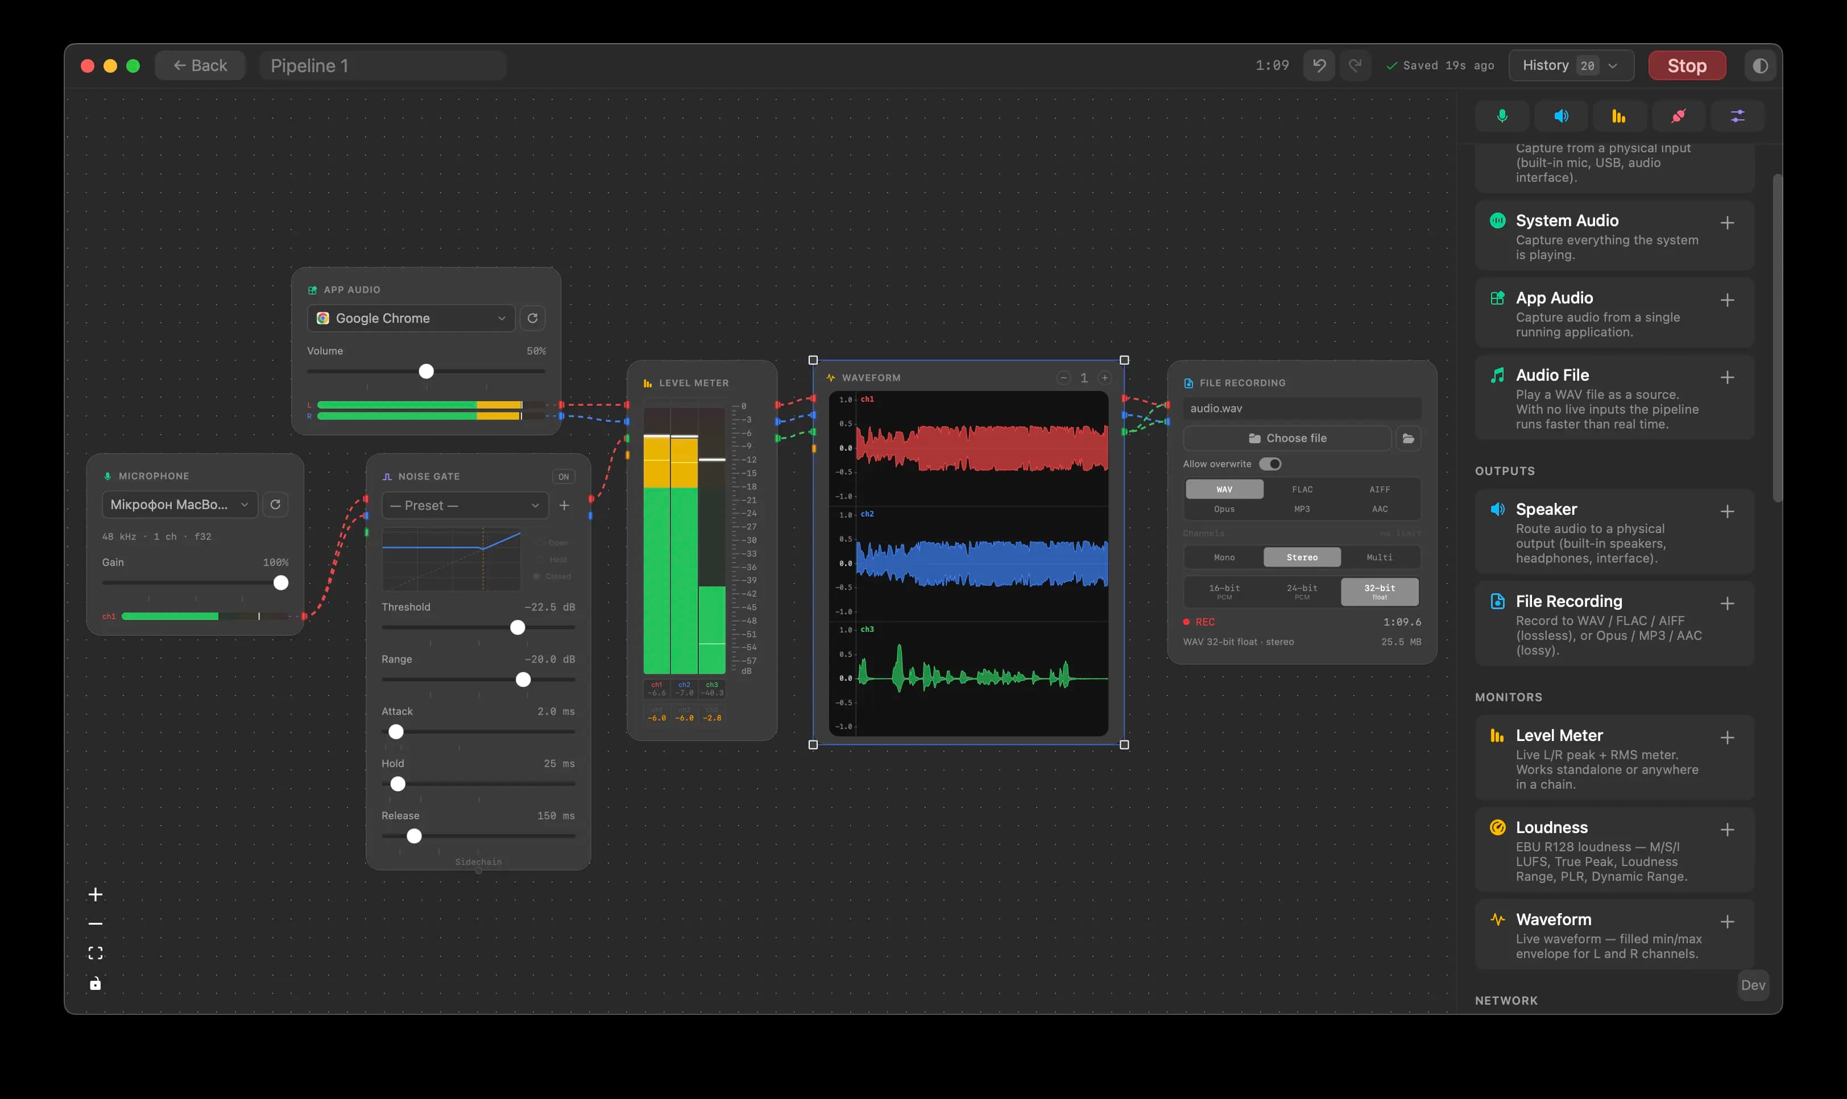This screenshot has height=1099, width=1847.
Task: Select the Multi channel option
Action: (x=1380, y=557)
